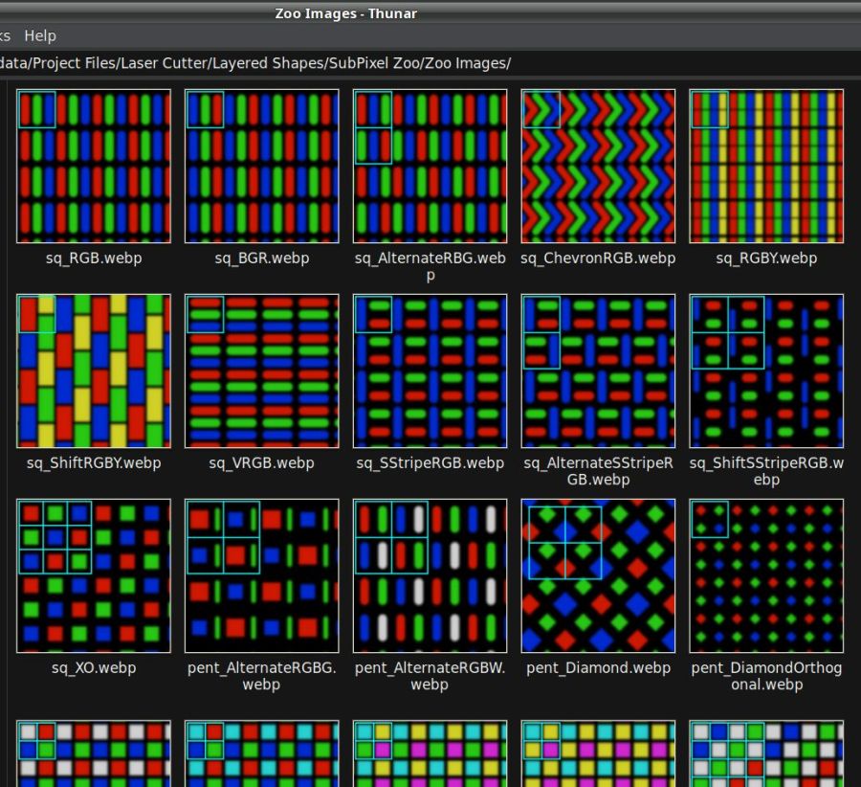Select sq_ShiftSStripeRGB.webp

[766, 371]
